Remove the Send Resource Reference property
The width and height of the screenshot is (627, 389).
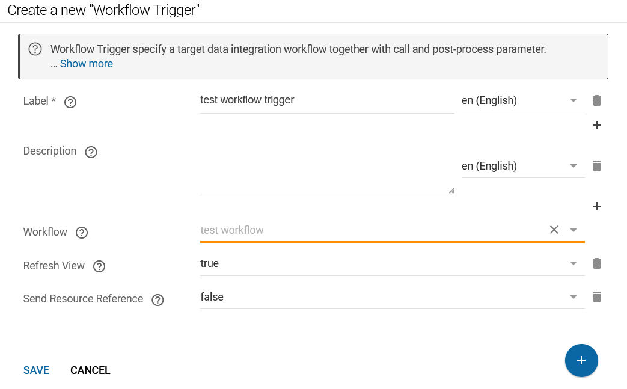(x=596, y=297)
